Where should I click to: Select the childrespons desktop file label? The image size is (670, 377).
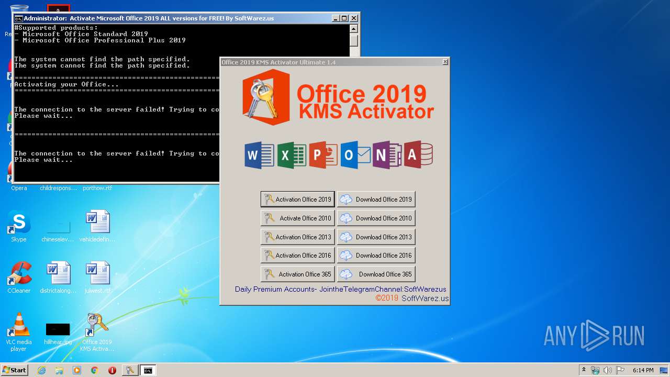(58, 188)
